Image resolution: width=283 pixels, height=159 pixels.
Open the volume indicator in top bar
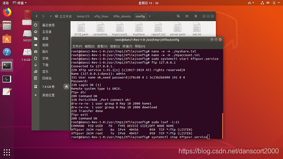268,3
